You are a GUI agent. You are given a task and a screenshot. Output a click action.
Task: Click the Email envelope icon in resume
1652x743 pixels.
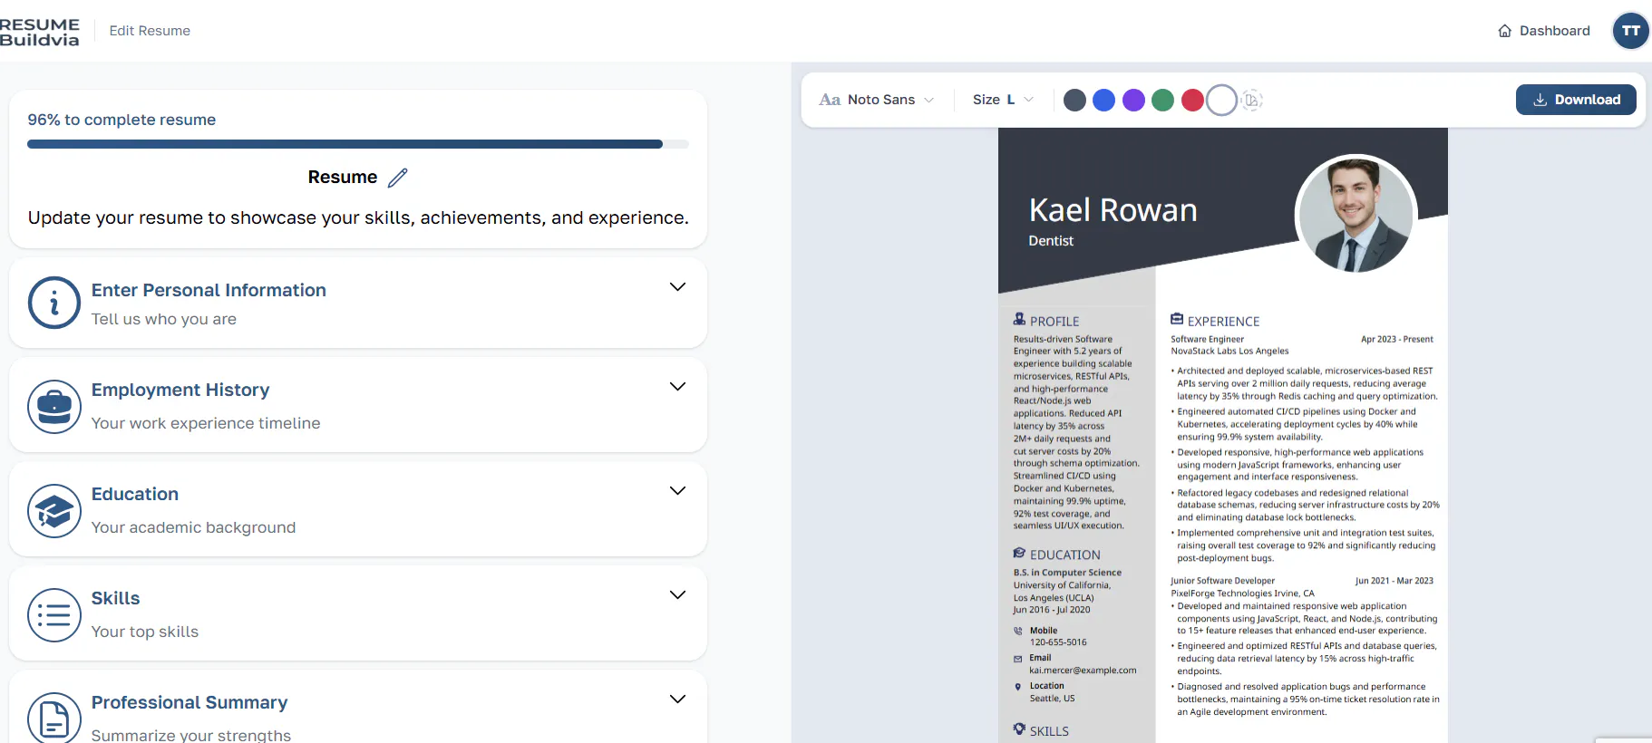[x=1017, y=659]
